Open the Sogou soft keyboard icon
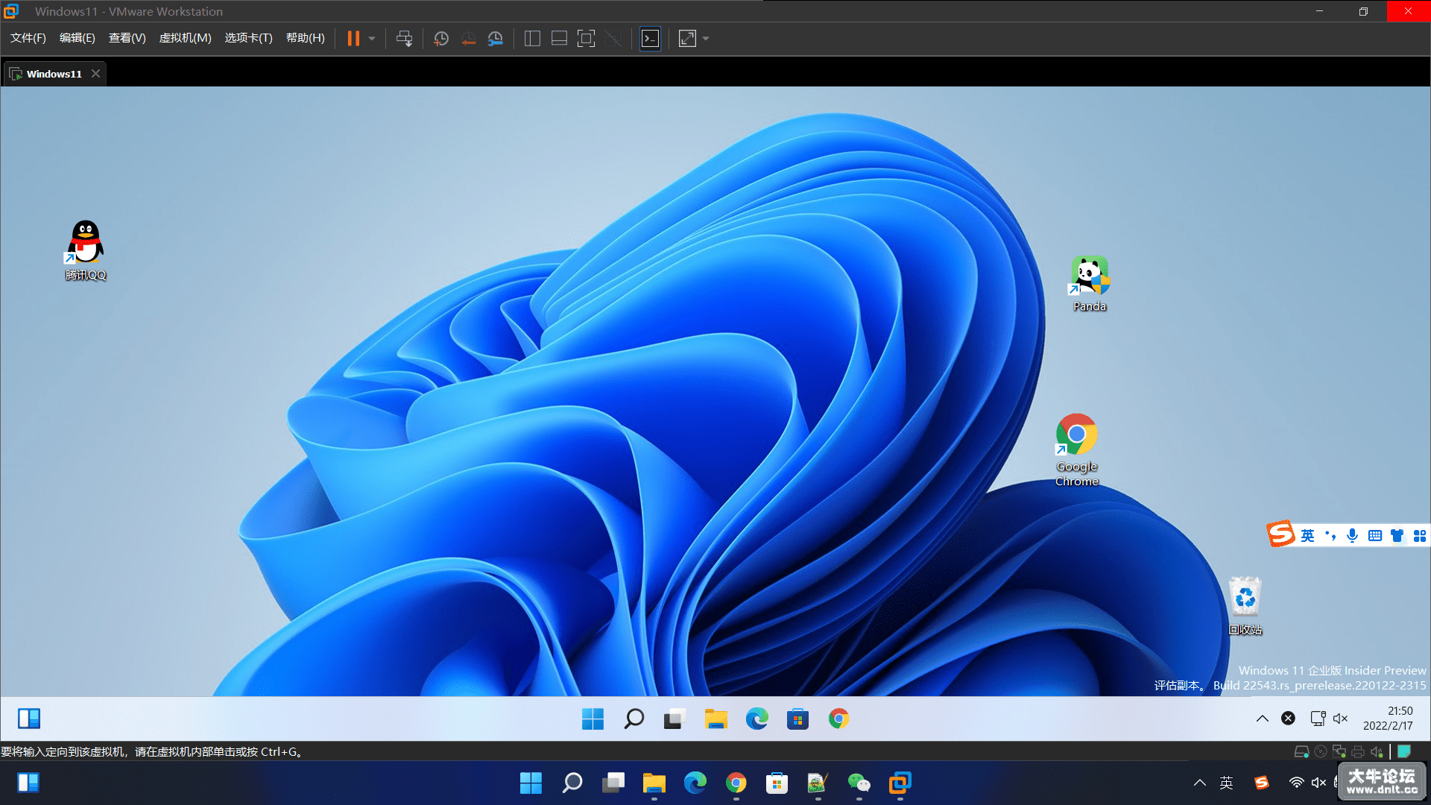The height and width of the screenshot is (805, 1431). 1375,535
